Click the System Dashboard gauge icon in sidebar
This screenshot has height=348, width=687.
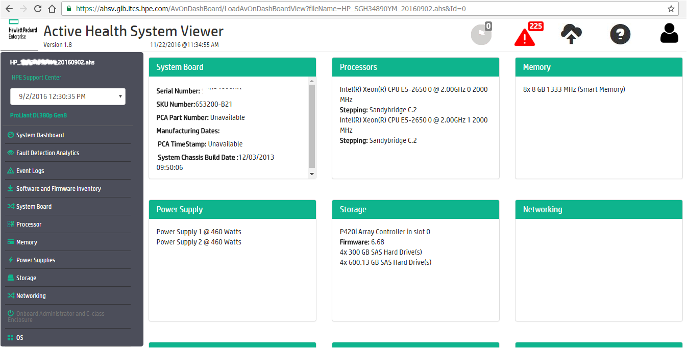[x=11, y=135]
